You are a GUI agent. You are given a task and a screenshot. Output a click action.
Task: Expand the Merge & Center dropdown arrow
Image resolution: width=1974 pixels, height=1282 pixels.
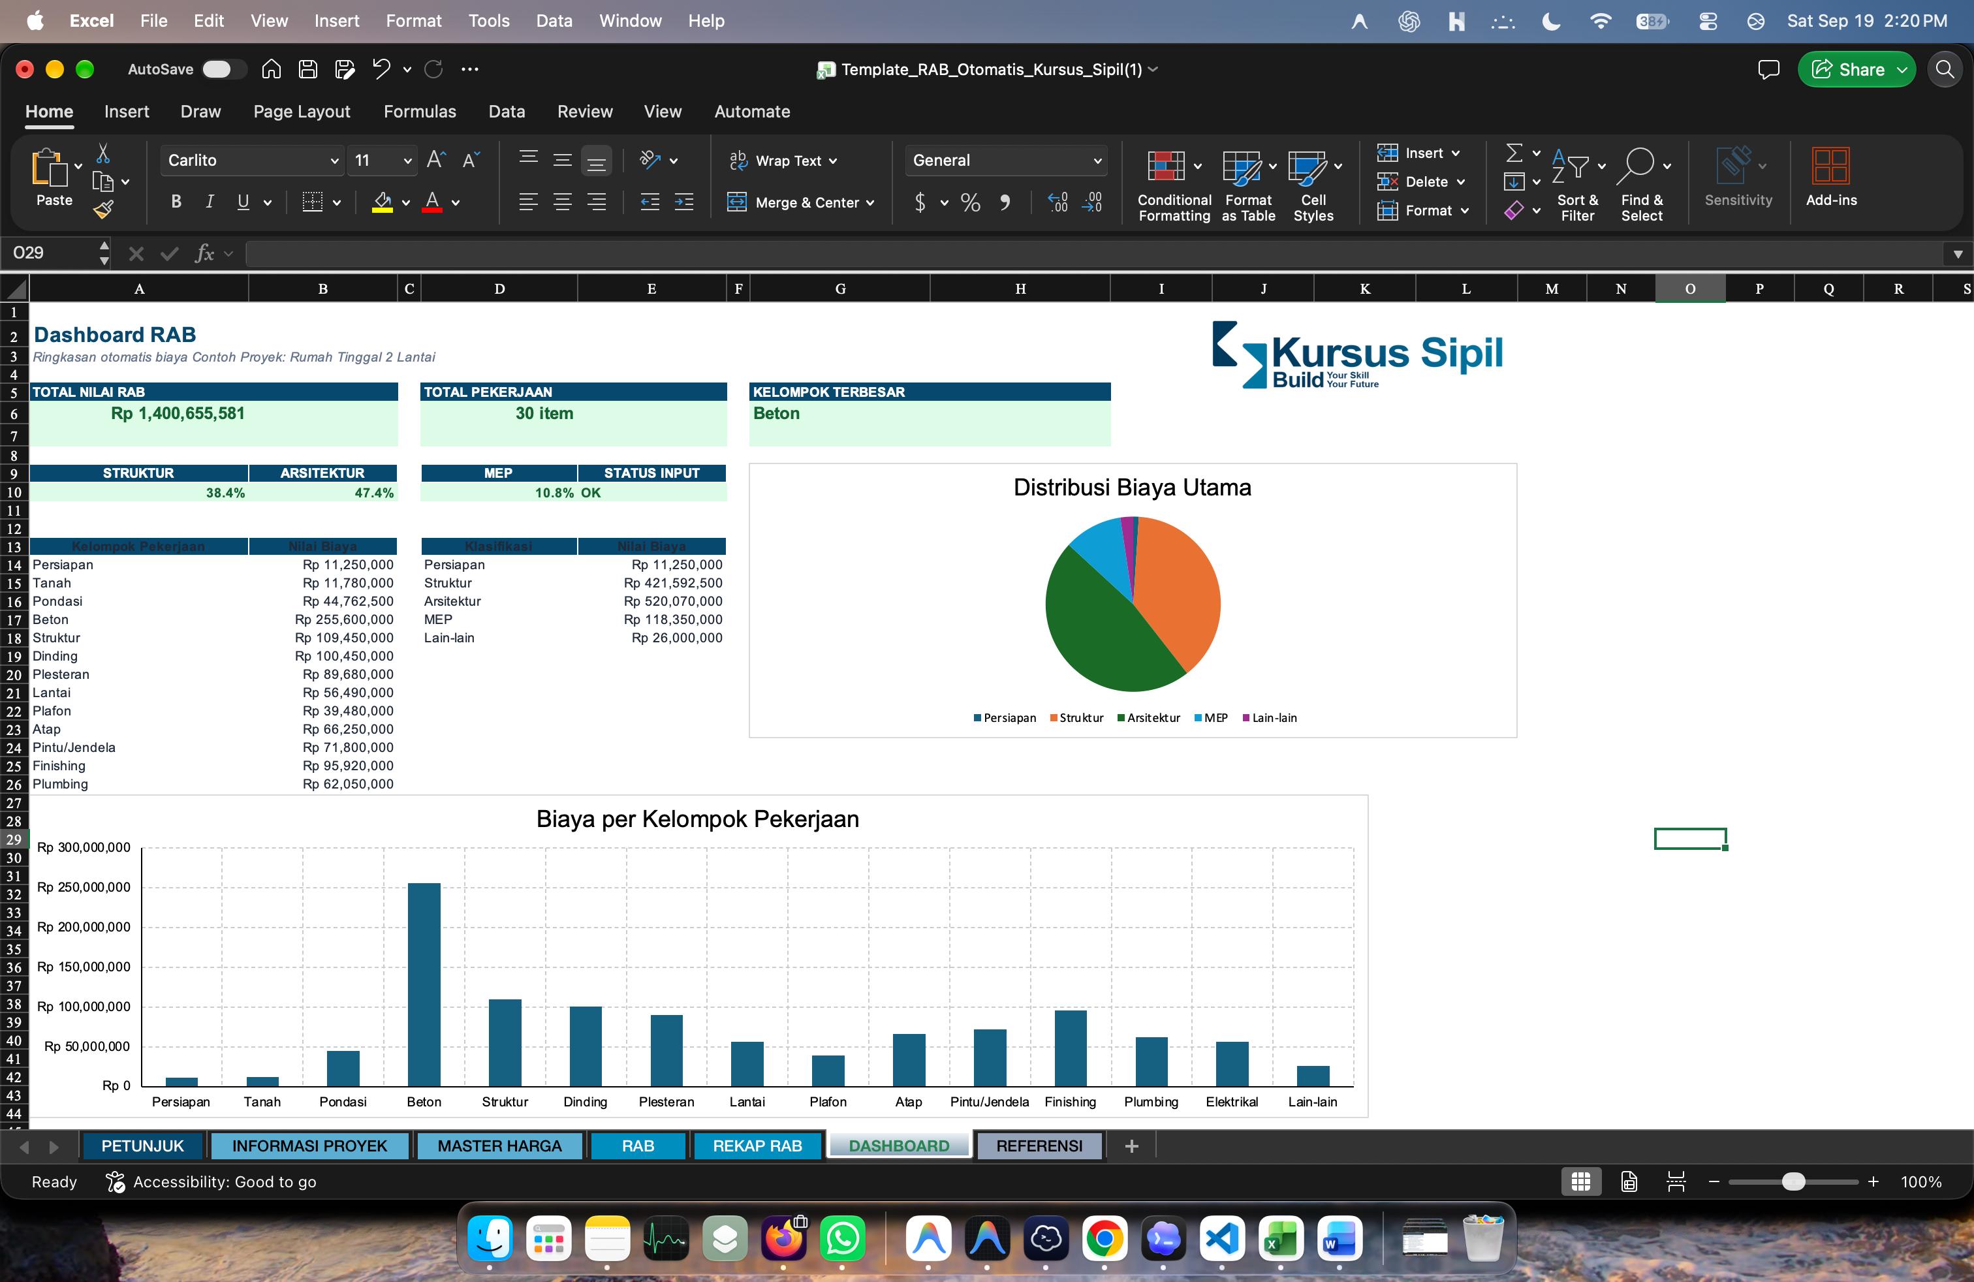pyautogui.click(x=870, y=203)
